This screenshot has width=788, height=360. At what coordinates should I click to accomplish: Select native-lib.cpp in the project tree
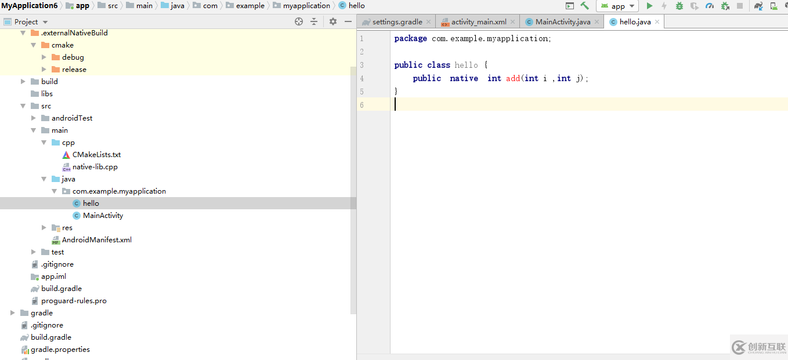coord(95,167)
